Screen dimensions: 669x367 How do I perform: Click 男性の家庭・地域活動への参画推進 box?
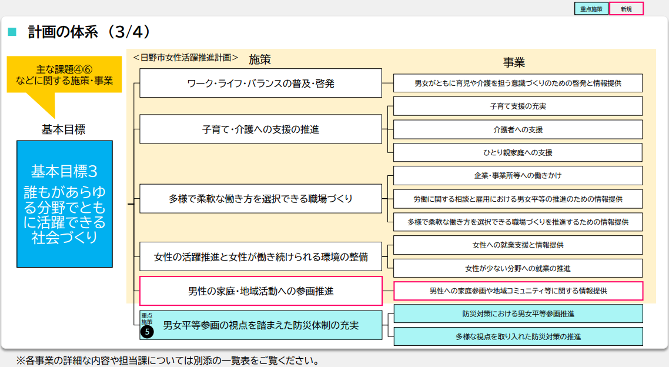(x=260, y=291)
